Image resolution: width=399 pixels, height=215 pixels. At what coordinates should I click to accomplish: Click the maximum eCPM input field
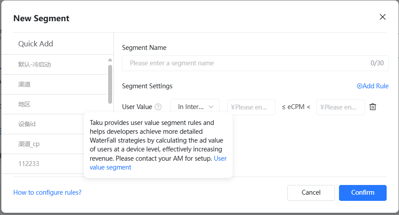tap(340, 107)
